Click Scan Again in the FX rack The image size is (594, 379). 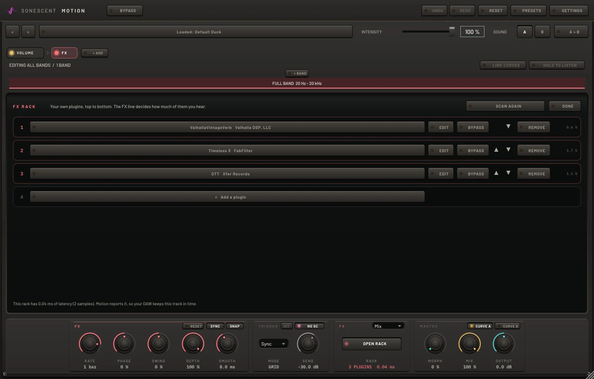click(505, 106)
